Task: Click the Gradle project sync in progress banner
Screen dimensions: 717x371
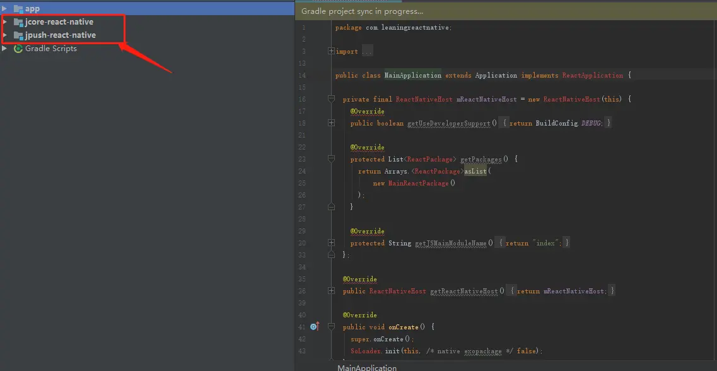Action: [506, 11]
